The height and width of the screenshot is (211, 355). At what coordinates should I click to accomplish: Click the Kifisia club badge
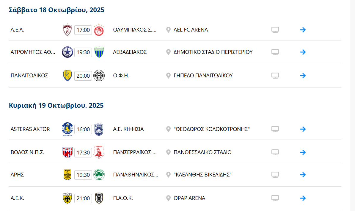99,129
